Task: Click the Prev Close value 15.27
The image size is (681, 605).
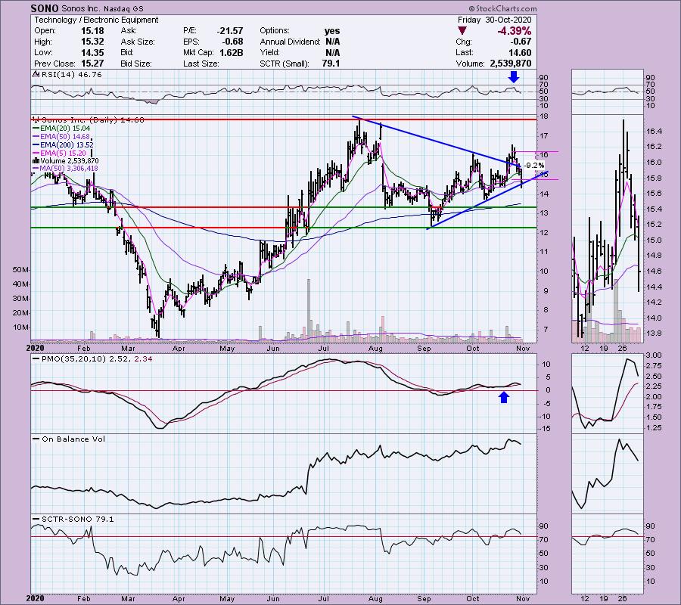Action: [x=92, y=64]
